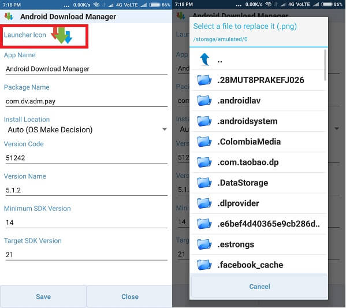This screenshot has width=346, height=308.
Task: Tap the /storage/emulated/0 path text
Action: [220, 39]
